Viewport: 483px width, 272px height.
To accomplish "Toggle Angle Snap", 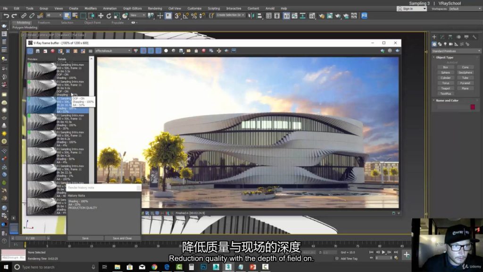I will coord(186,16).
